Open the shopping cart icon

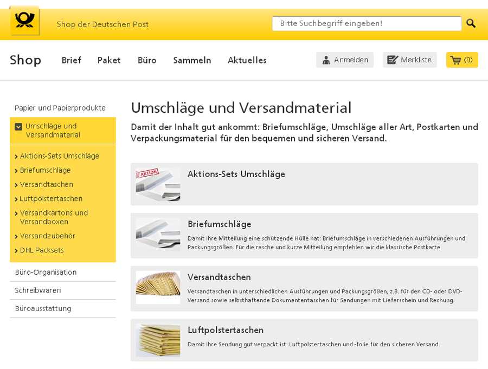[x=455, y=60]
